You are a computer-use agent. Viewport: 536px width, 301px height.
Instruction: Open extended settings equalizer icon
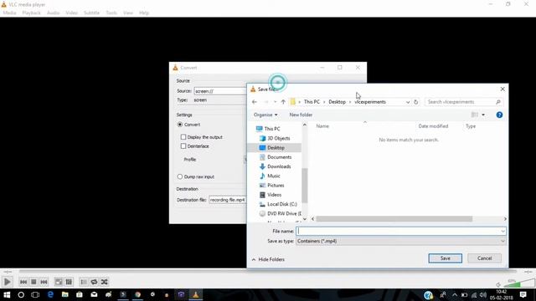pos(69,282)
